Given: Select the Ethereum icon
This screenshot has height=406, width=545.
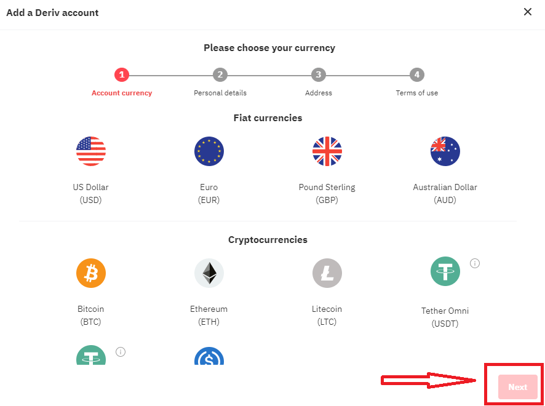Looking at the screenshot, I should (x=209, y=273).
